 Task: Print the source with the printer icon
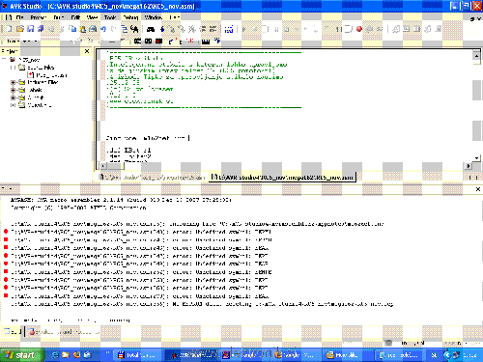(x=93, y=29)
